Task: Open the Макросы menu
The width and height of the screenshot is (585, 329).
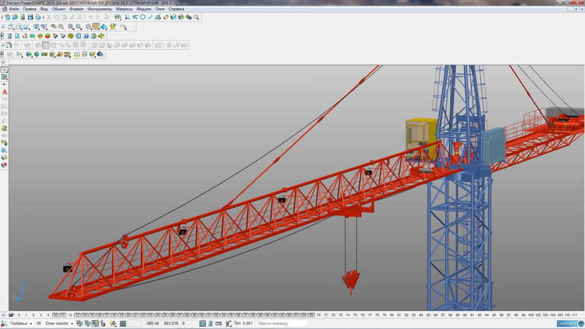Action: [x=124, y=9]
